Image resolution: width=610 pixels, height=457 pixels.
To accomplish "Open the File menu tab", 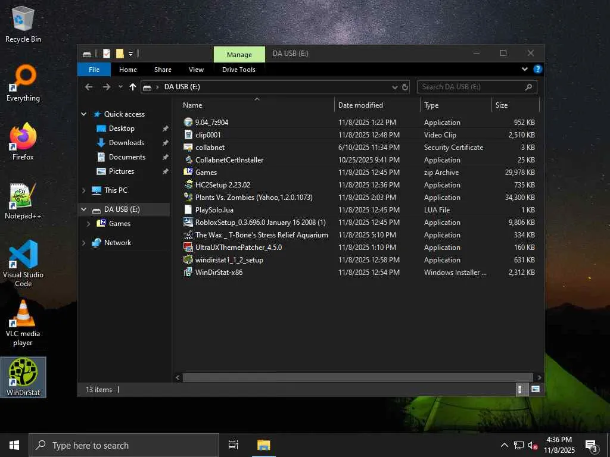I will tap(94, 70).
